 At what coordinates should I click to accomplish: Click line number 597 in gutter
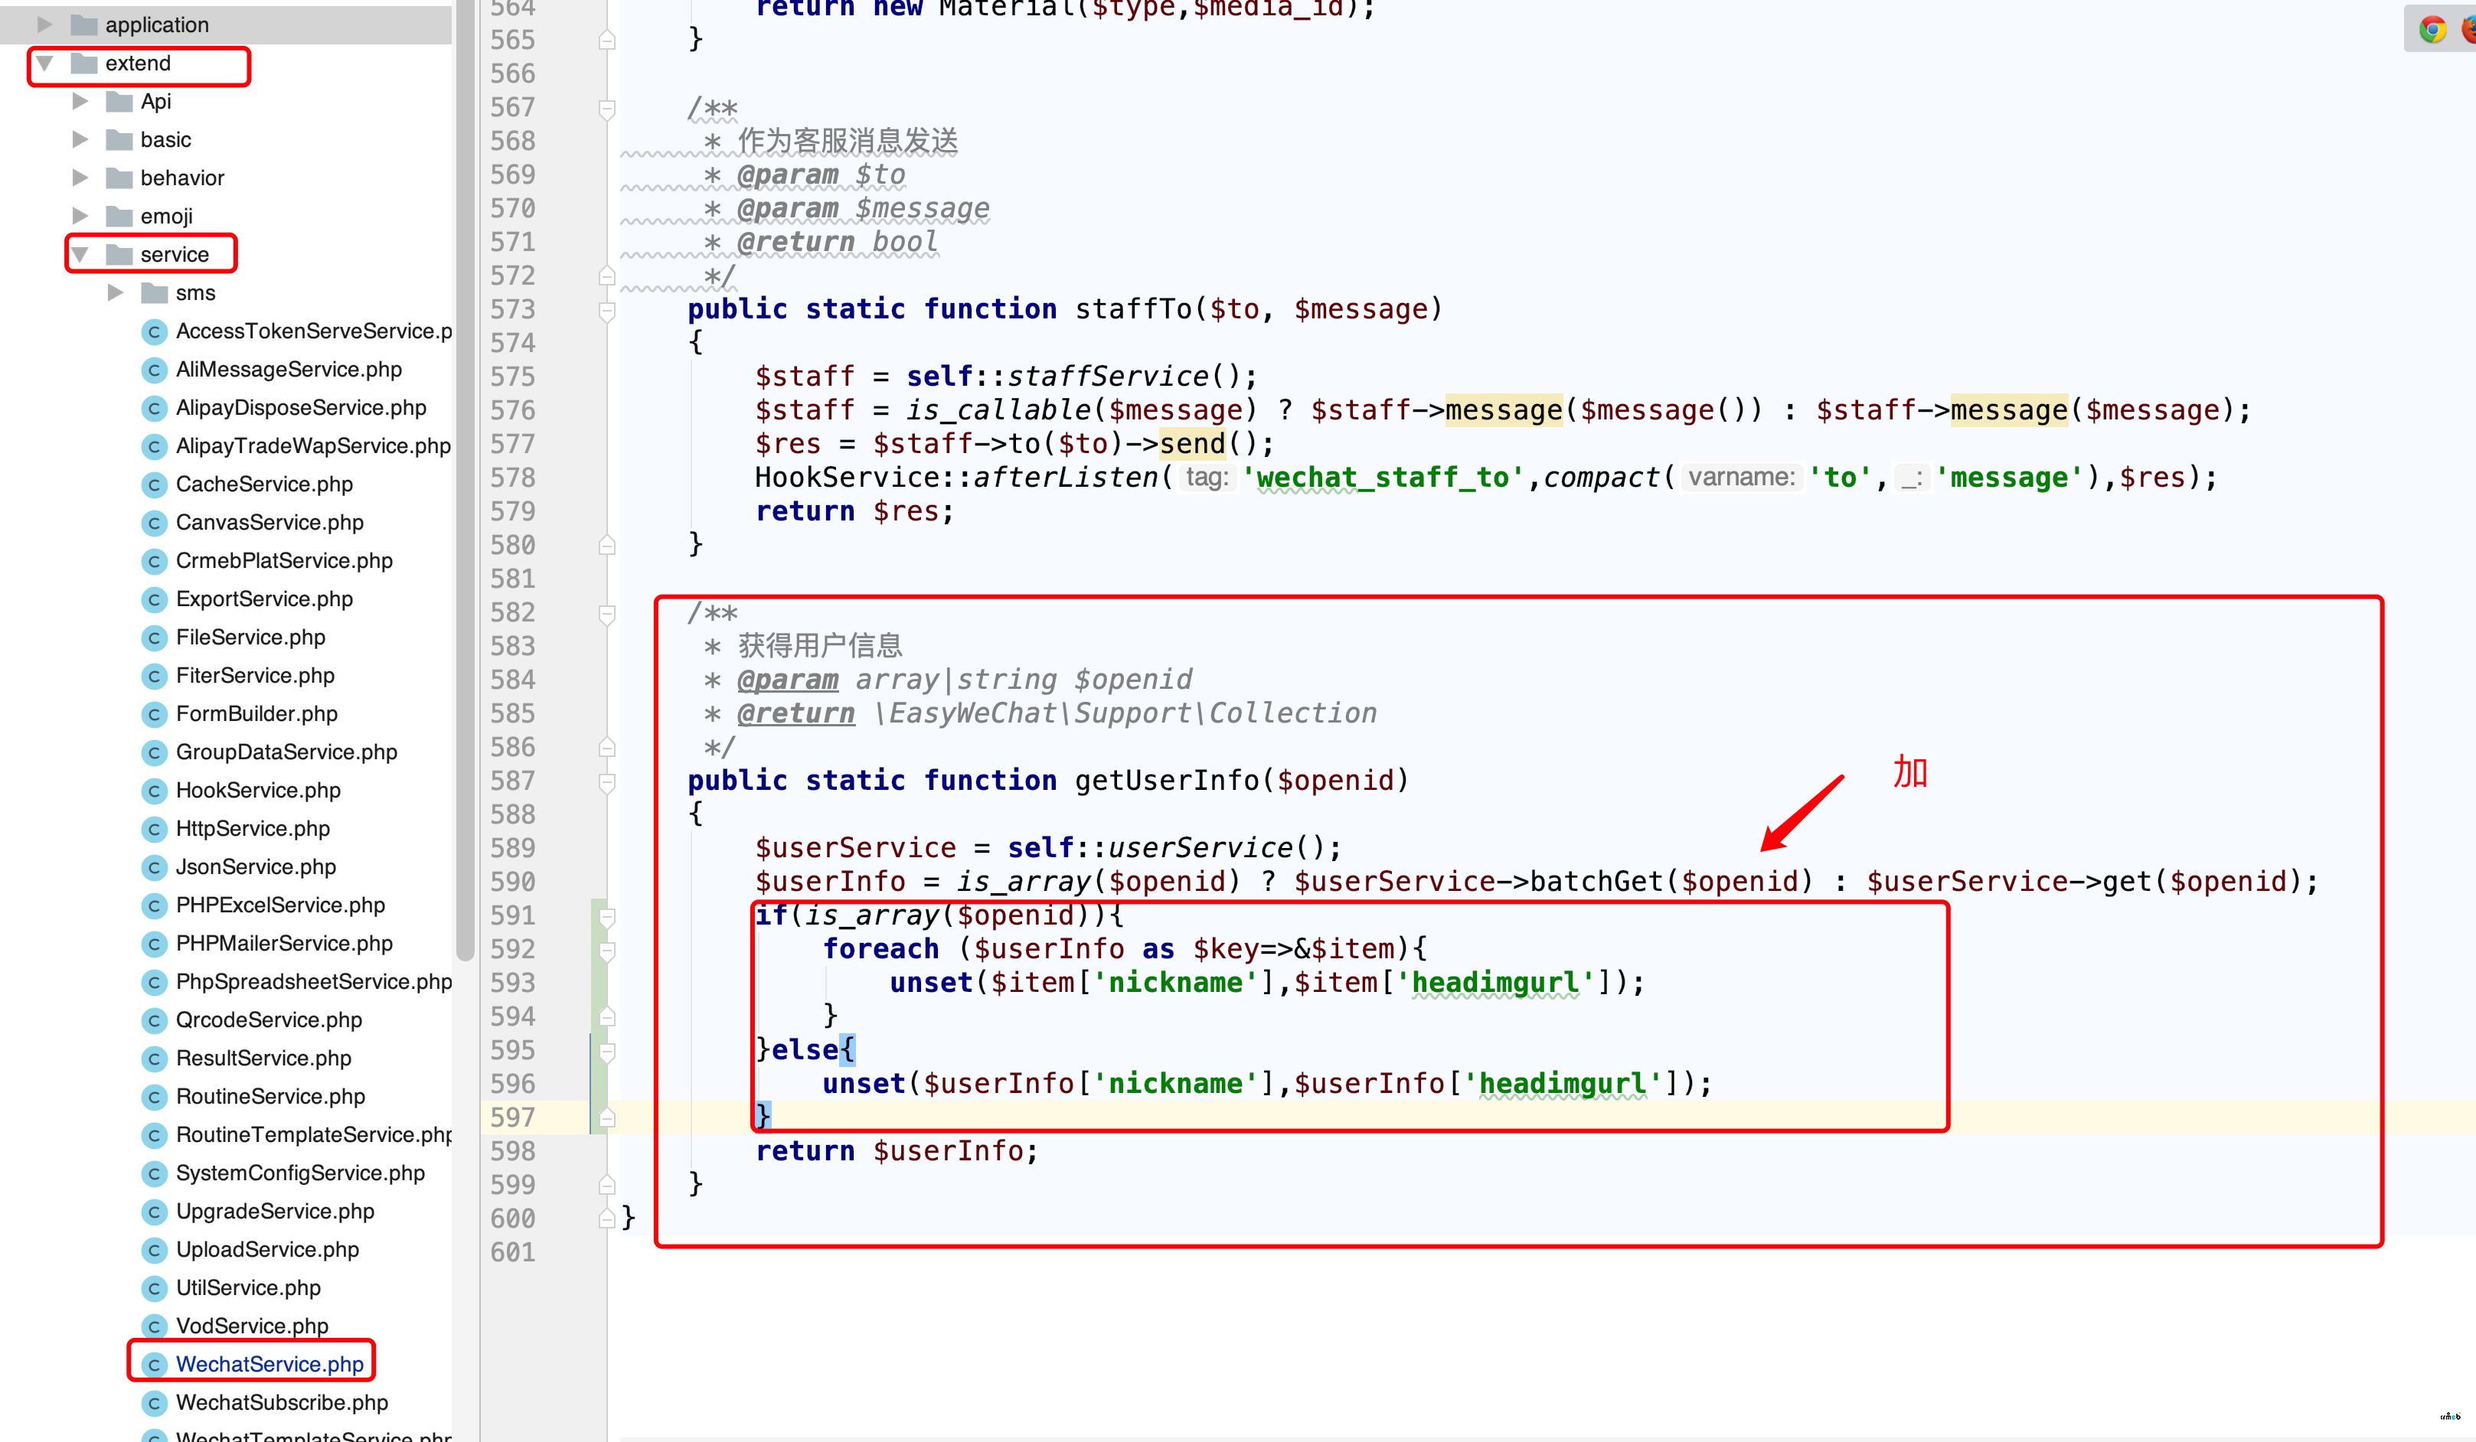pyautogui.click(x=513, y=1117)
